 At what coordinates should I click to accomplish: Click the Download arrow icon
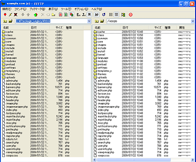23,15
